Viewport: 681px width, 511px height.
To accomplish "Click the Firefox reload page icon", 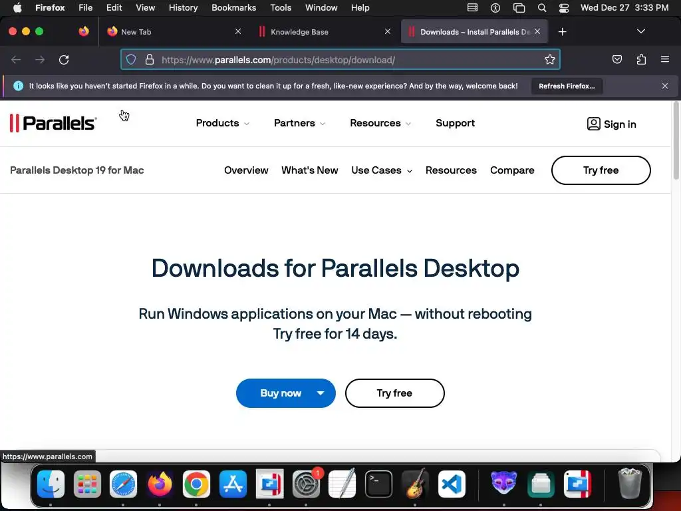I will coord(64,59).
